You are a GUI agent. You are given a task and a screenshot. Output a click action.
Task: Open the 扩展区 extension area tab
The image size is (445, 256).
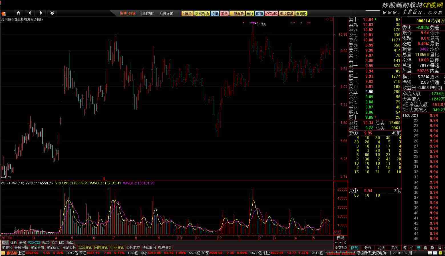(7, 247)
